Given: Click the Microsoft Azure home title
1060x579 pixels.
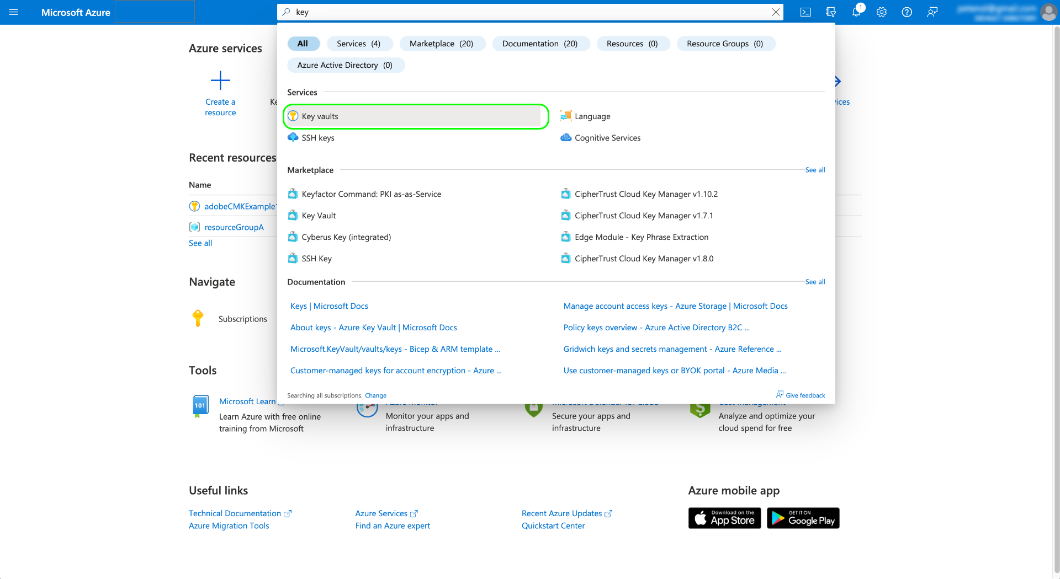Looking at the screenshot, I should 76,12.
